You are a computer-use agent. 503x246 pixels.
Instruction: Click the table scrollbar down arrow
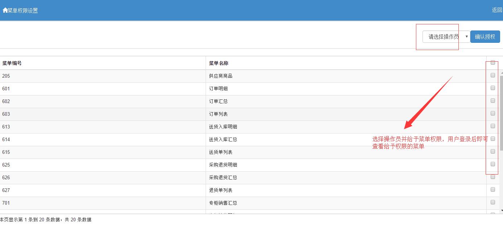coord(502,210)
